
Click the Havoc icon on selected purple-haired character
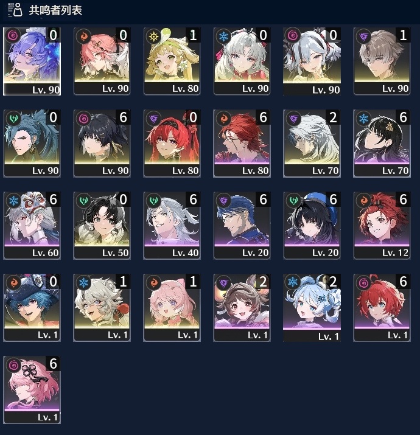[x=13, y=35]
